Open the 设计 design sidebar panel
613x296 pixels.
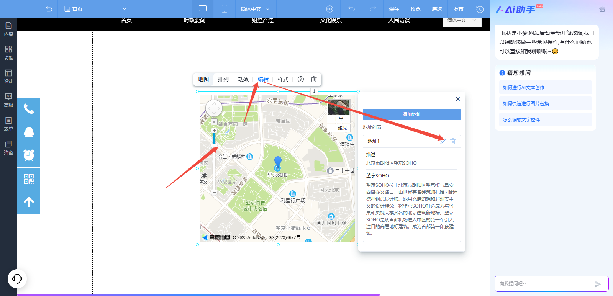pyautogui.click(x=8, y=77)
